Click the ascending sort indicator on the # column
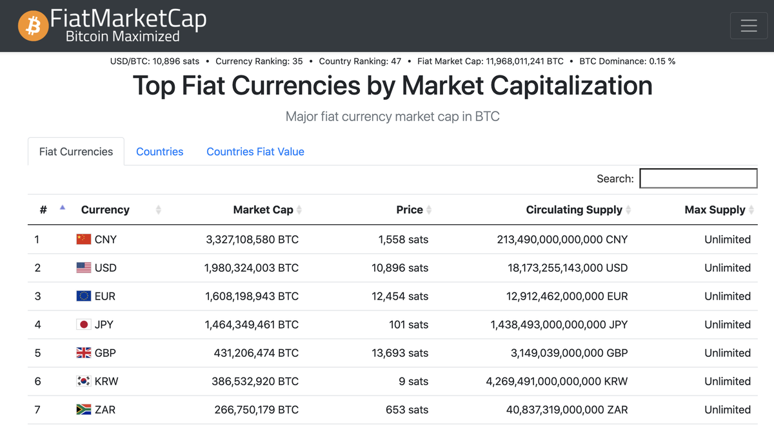774x429 pixels. 62,207
